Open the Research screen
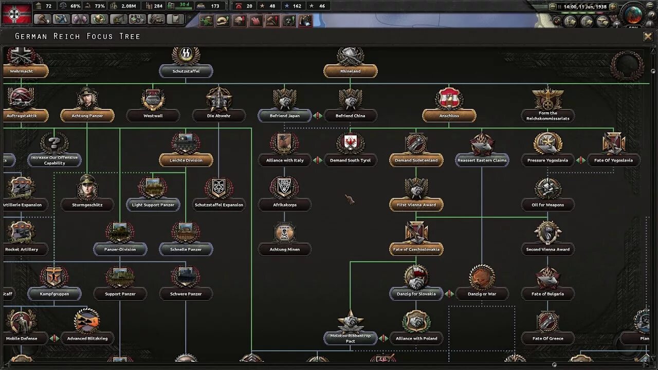 (61, 19)
